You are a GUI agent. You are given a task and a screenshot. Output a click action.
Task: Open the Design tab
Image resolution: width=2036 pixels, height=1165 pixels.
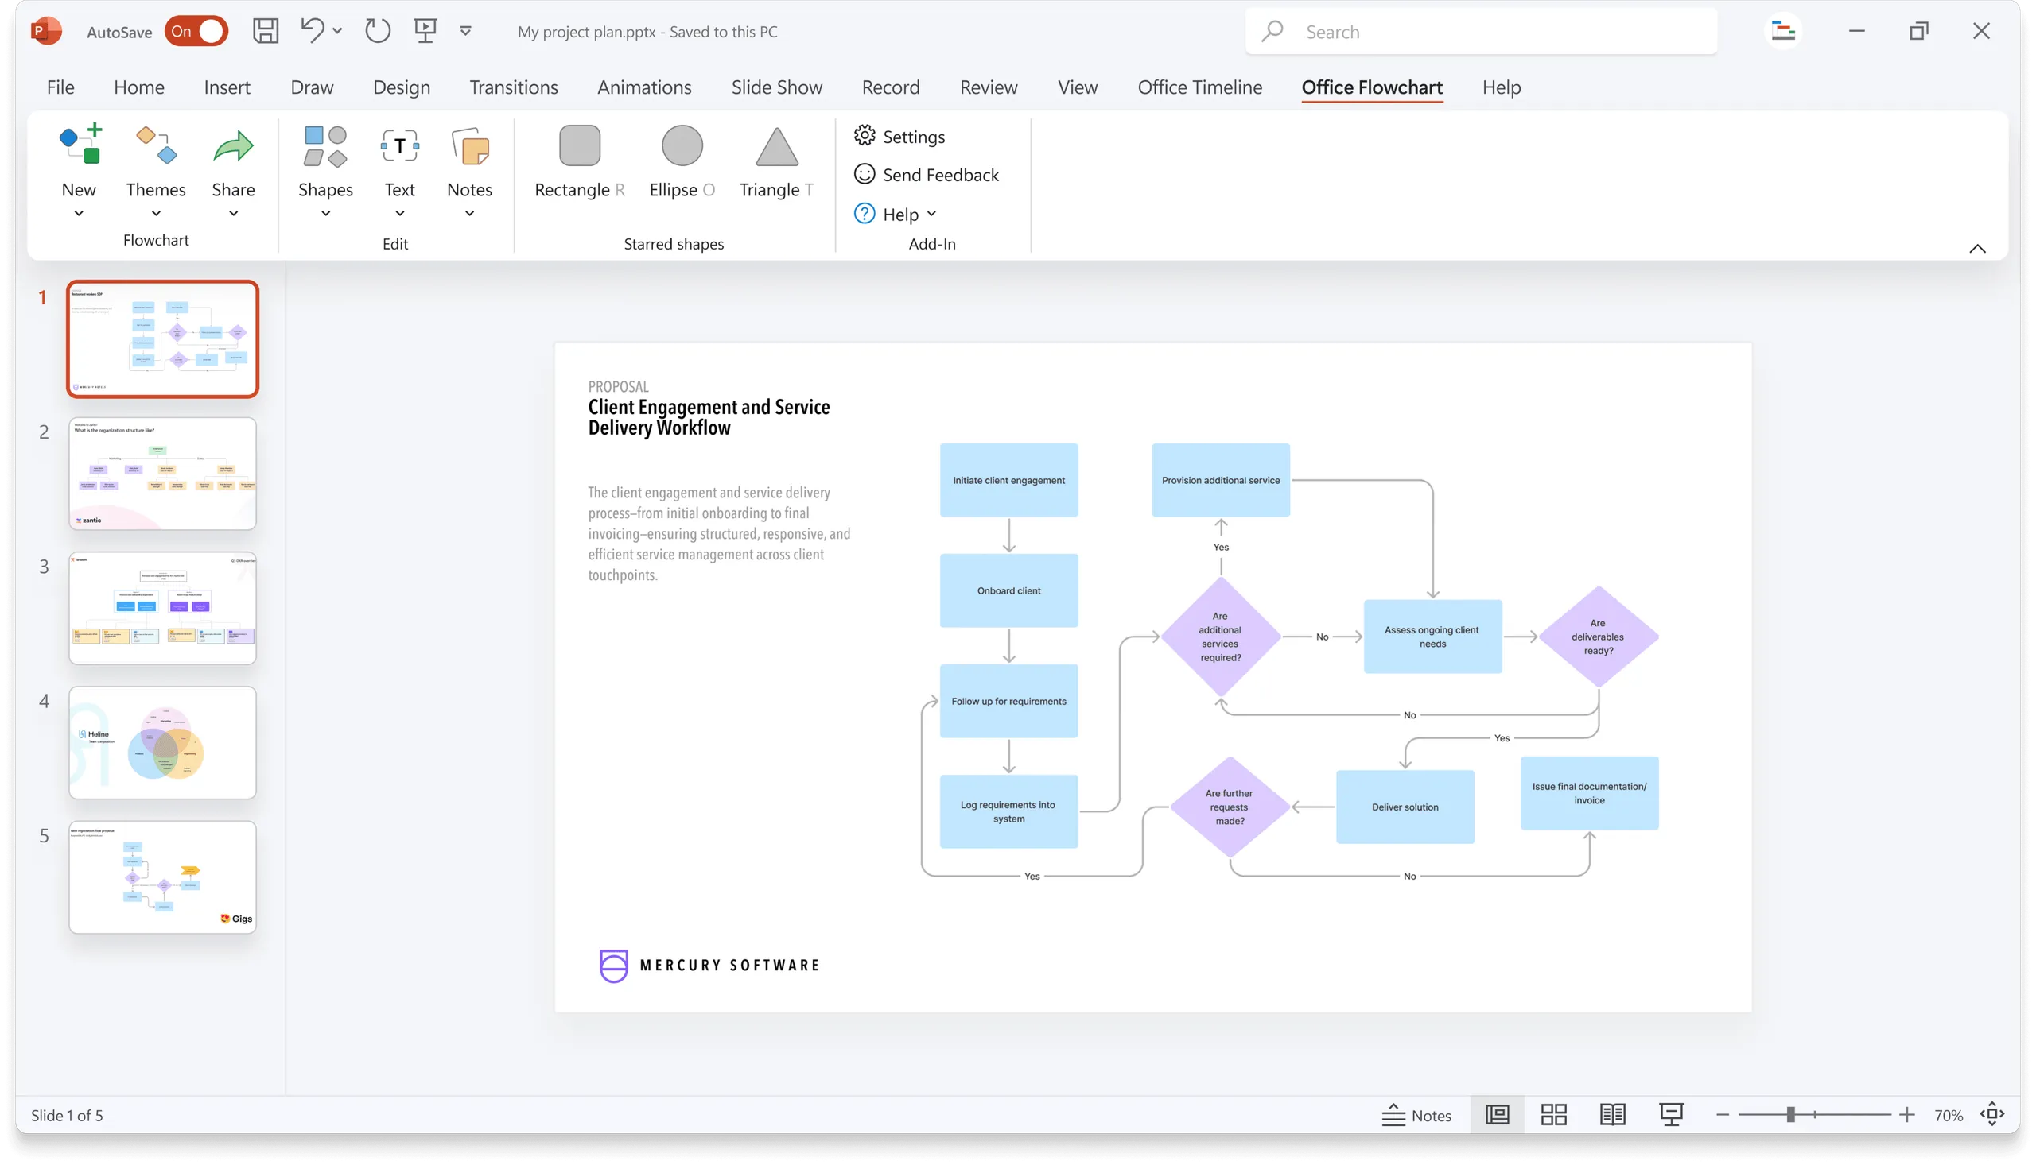click(x=401, y=87)
